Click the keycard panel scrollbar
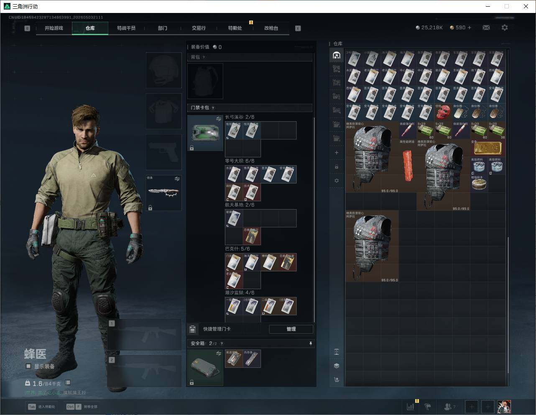 pos(314,220)
